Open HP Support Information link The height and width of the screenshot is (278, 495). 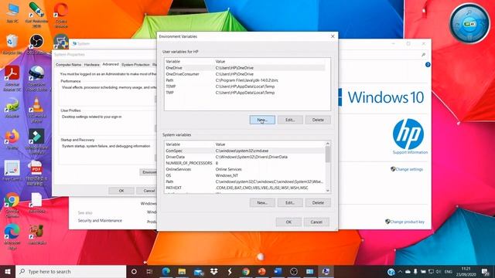pos(410,152)
